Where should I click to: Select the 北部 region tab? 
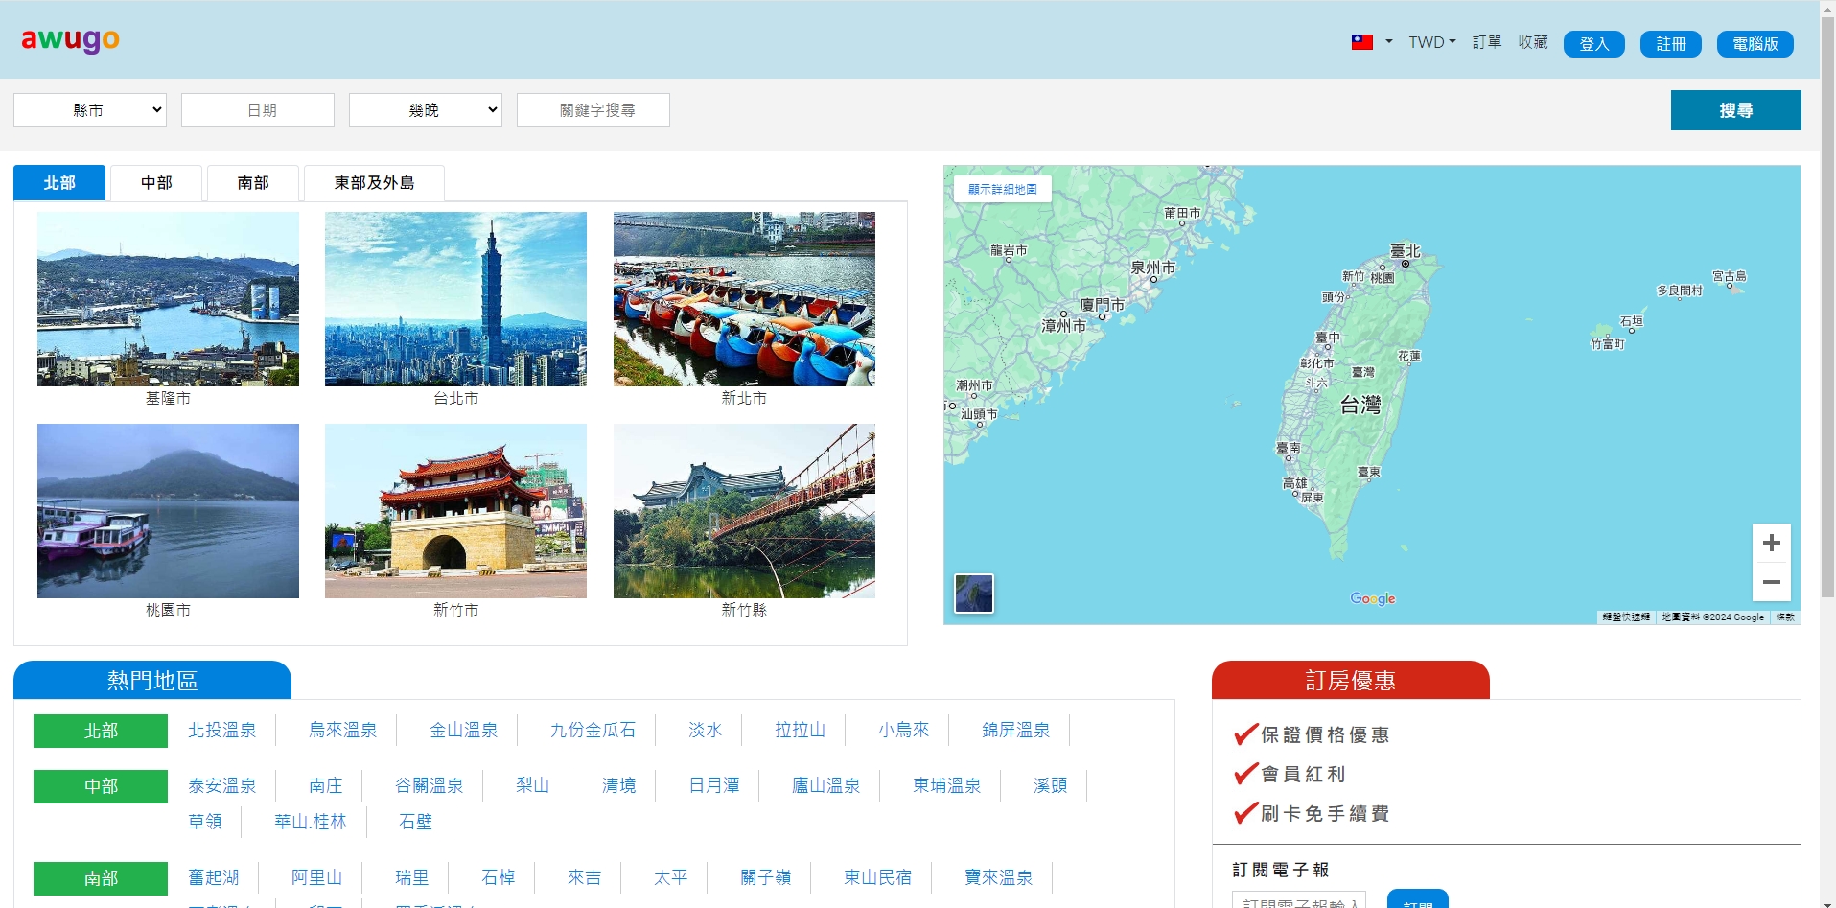pos(59,183)
